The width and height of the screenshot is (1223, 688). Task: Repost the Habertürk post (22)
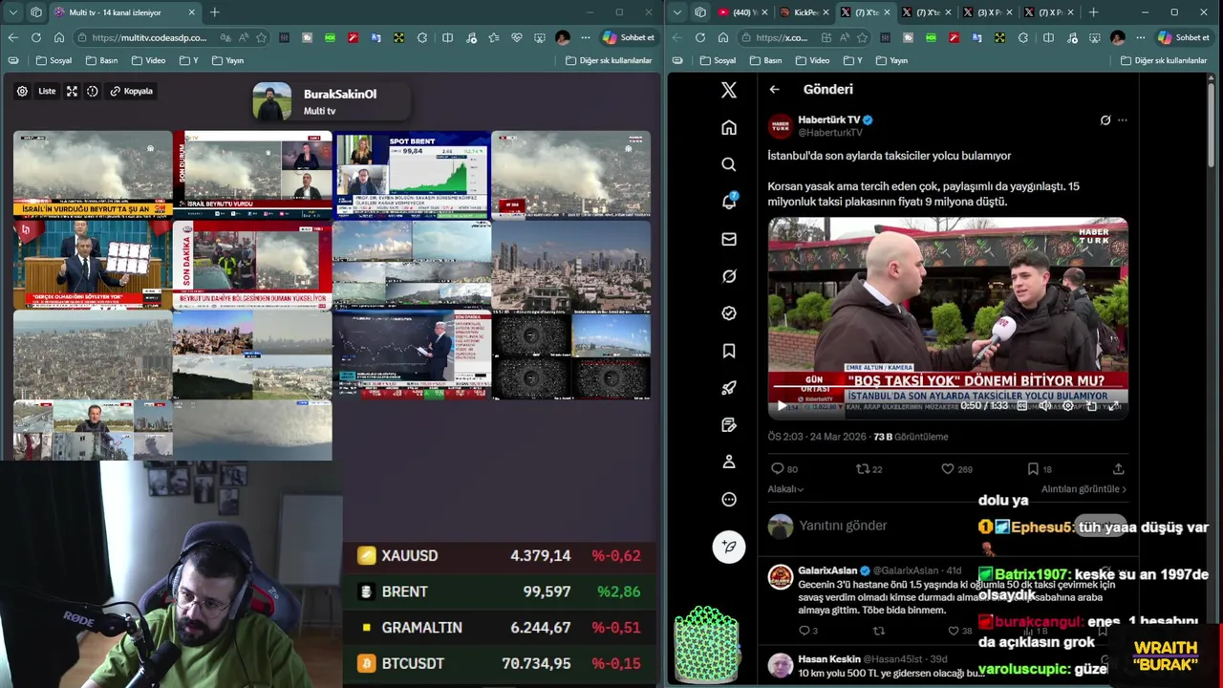point(869,469)
